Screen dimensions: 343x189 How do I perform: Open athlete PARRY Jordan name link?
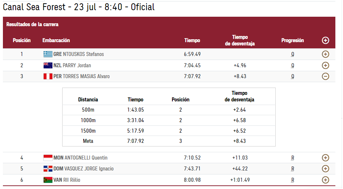[x=77, y=65]
